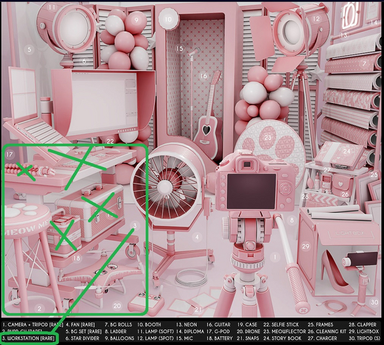384x345 pixels.
Task: Select the number 9 circle on the balloons
Action: [x=136, y=20]
